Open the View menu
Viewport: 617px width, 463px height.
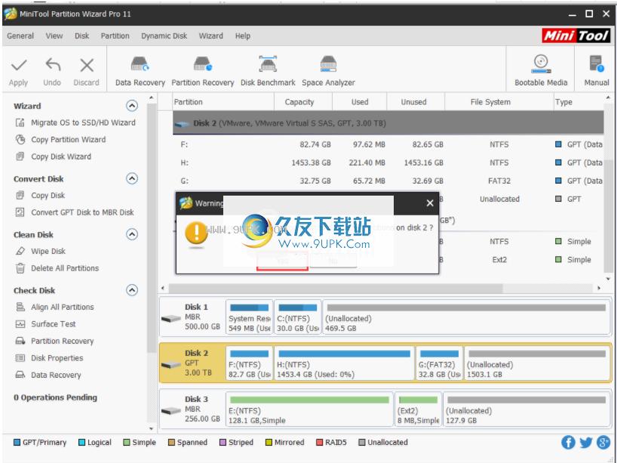pyautogui.click(x=54, y=35)
